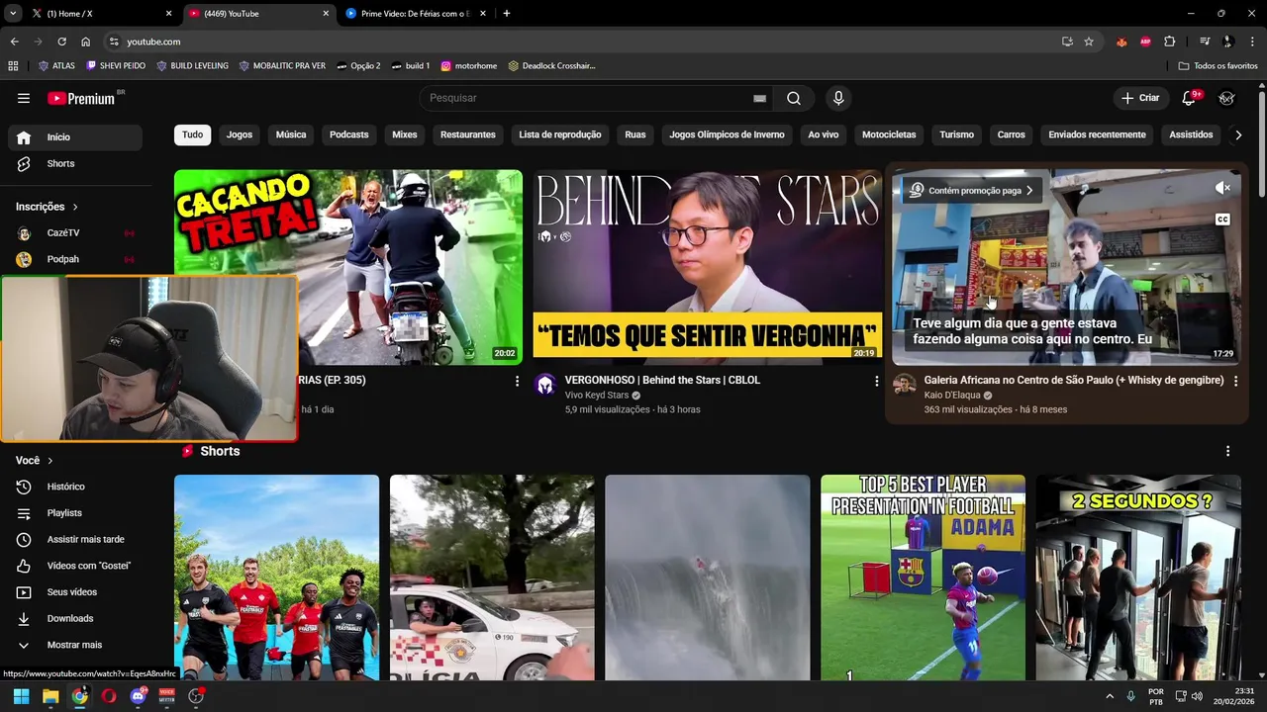This screenshot has height=712, width=1267.
Task: Open Seus vídeos in sidebar
Action: tap(75, 592)
